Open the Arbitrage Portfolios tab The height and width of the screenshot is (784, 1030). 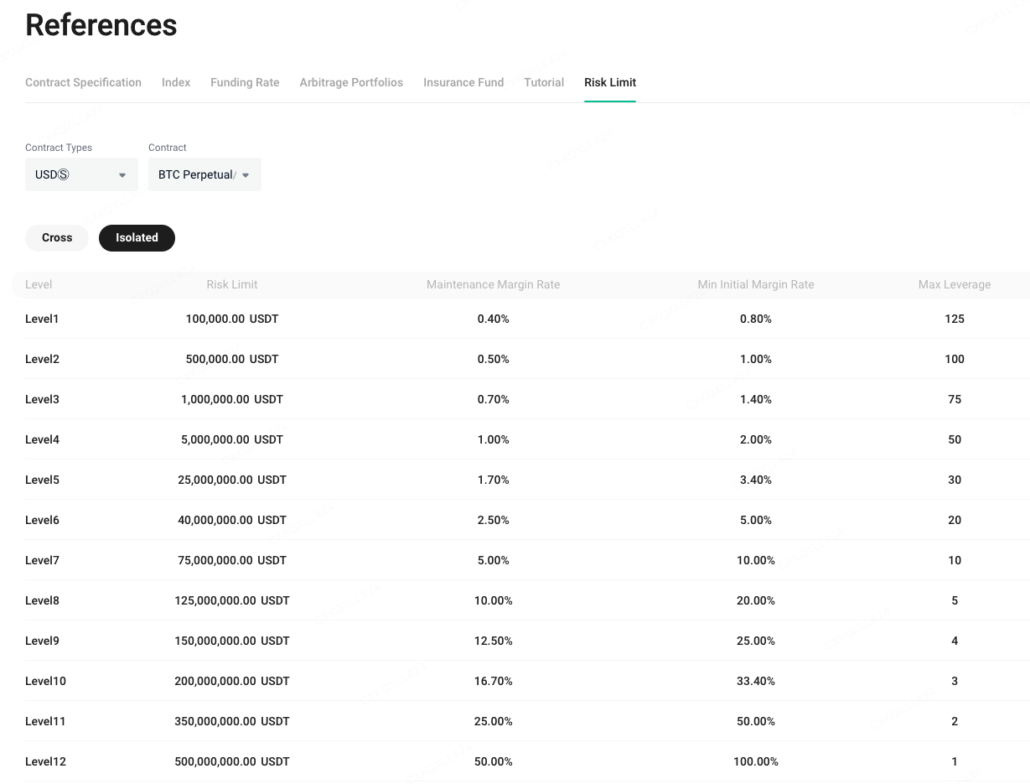pyautogui.click(x=351, y=82)
